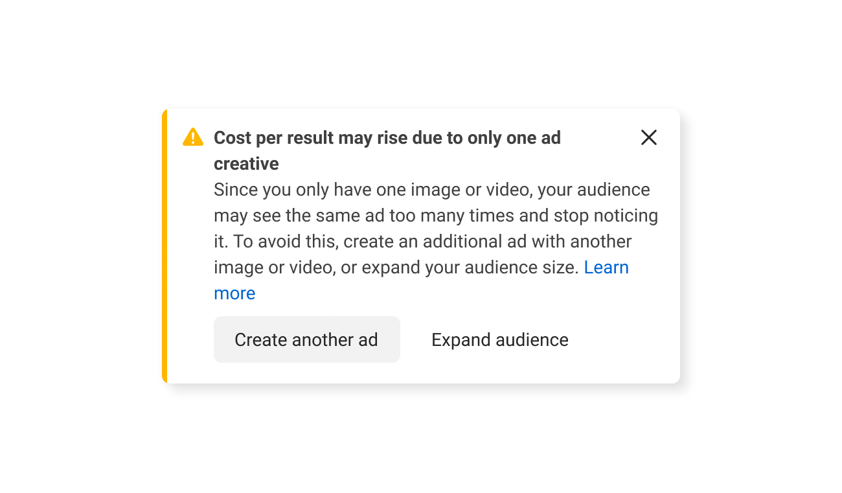Click the word 'creative' in the bold title
The image size is (842, 493).
[246, 164]
